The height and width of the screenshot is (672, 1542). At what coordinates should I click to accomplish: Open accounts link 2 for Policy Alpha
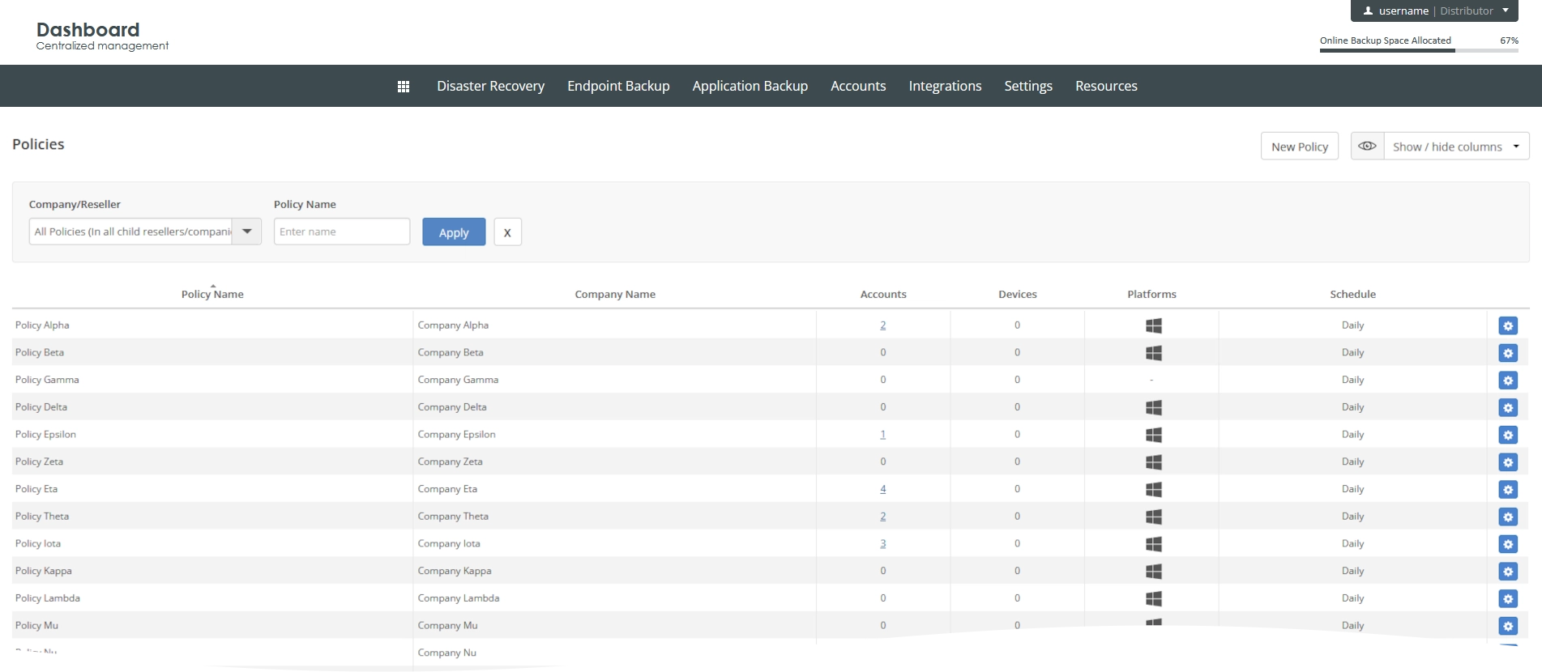(883, 325)
